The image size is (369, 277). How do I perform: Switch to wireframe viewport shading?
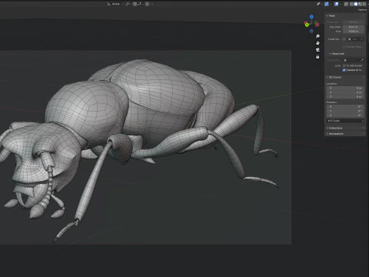(351, 4)
